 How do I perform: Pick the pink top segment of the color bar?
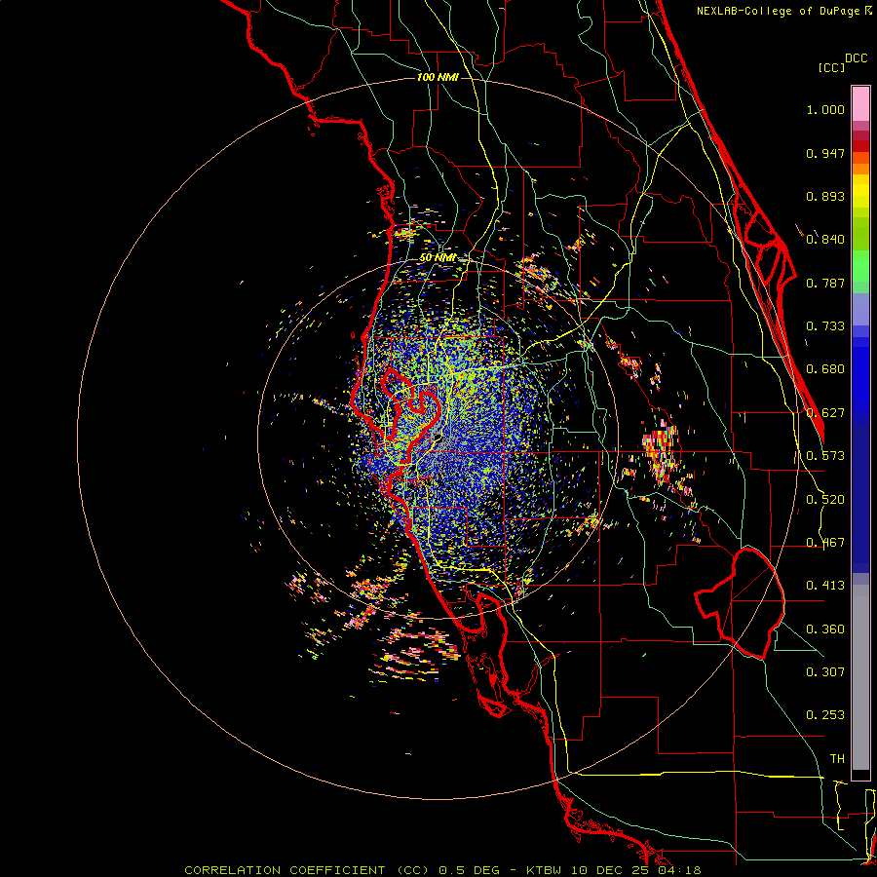(860, 103)
